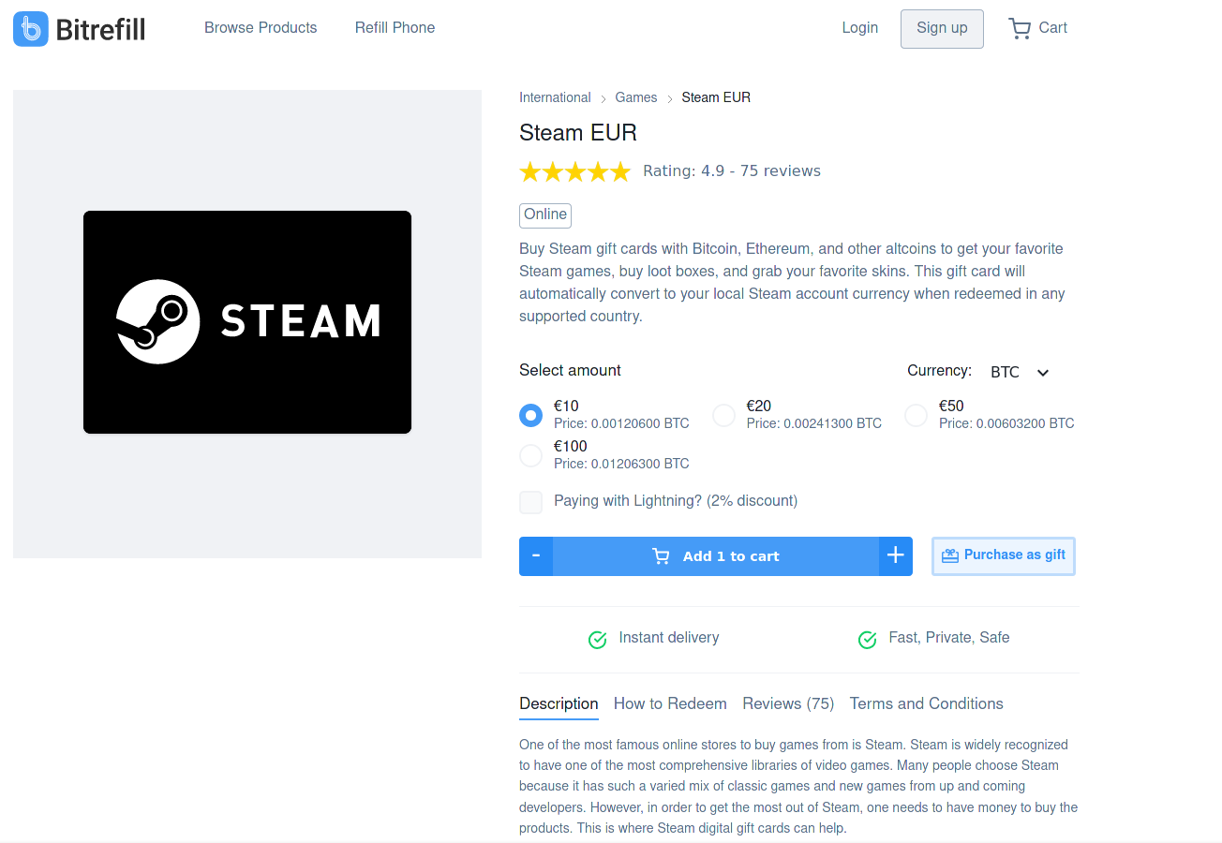Screen dimensions: 1222x843
Task: Click Purchase as gift button
Action: pyautogui.click(x=1004, y=555)
